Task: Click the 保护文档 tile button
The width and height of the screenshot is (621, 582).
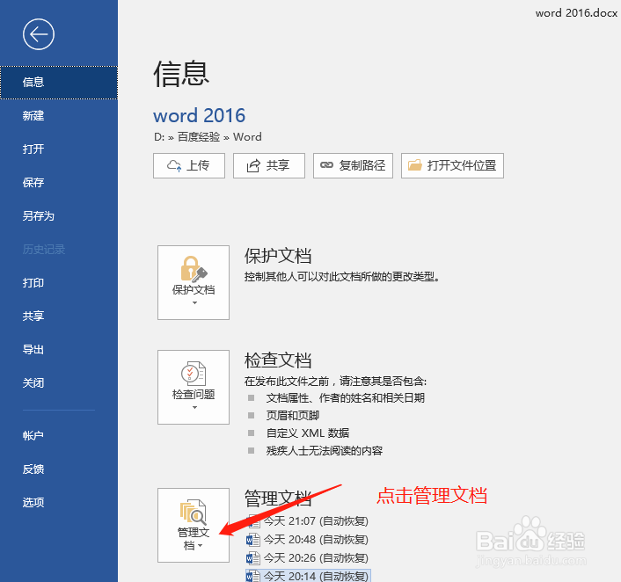Action: click(194, 282)
